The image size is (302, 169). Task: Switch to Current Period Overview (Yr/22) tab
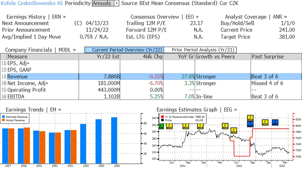[124, 50]
